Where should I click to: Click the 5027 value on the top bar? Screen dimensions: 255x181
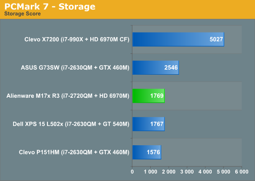(216, 39)
